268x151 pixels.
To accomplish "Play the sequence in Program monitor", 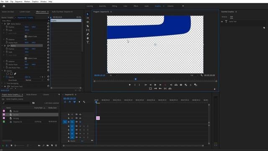I will click(155, 85).
